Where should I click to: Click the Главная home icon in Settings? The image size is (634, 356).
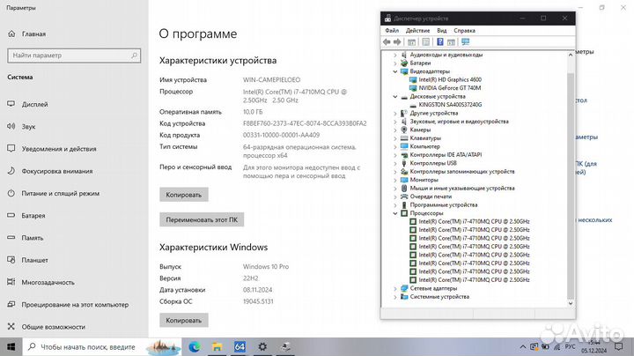11,34
